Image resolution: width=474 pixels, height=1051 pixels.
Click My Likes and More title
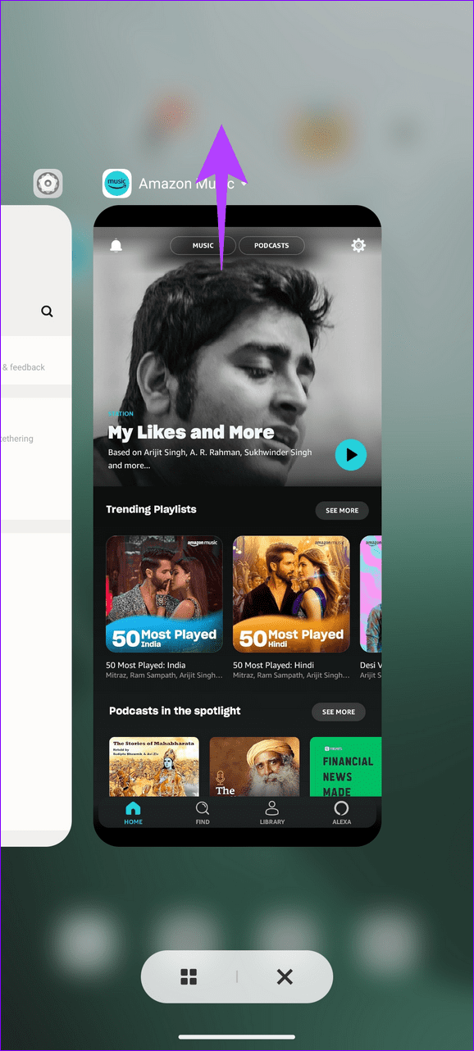pos(191,432)
